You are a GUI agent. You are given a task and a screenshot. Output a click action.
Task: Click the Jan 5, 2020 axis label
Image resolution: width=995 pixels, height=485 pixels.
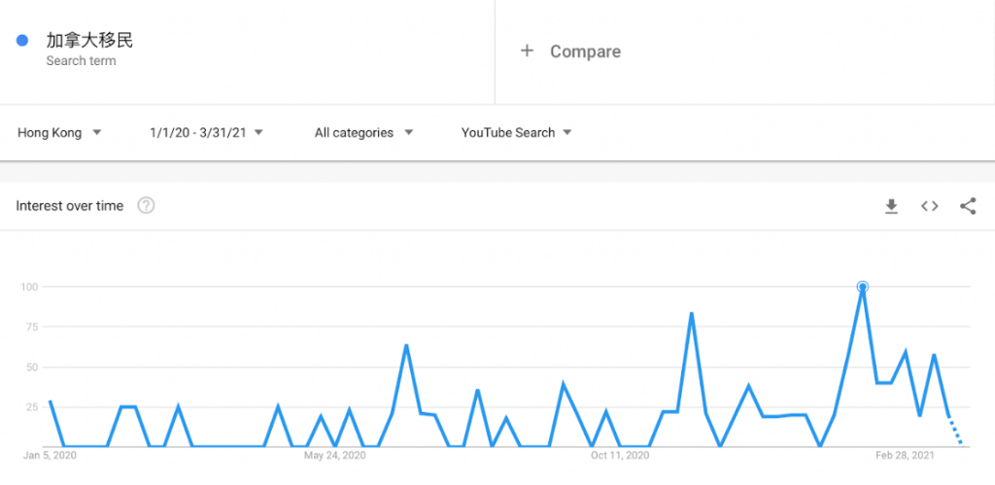click(x=50, y=455)
